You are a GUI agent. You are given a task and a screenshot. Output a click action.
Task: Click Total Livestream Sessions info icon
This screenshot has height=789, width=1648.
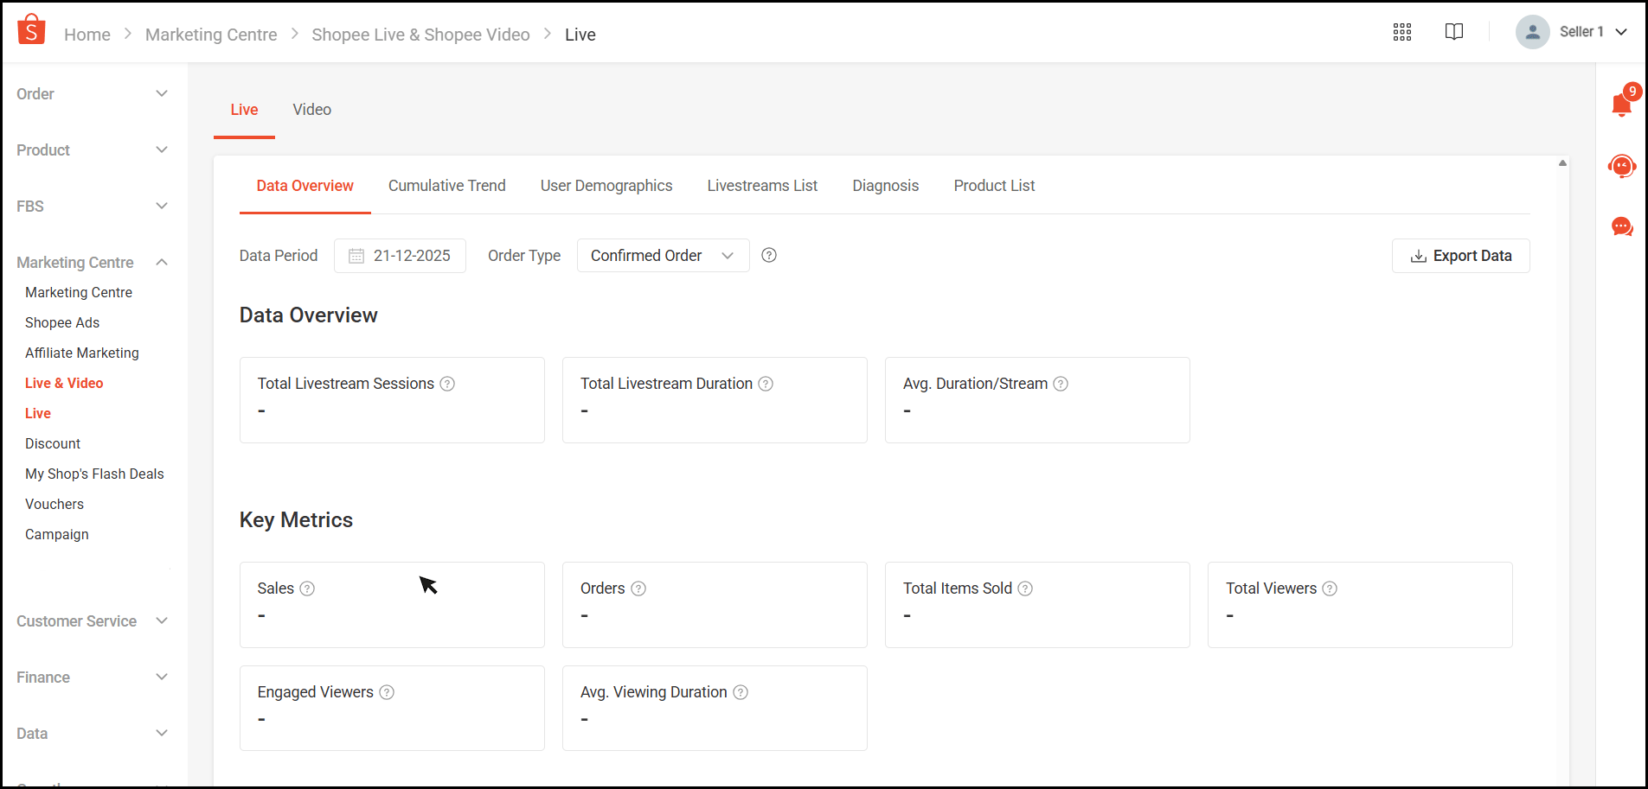(447, 384)
